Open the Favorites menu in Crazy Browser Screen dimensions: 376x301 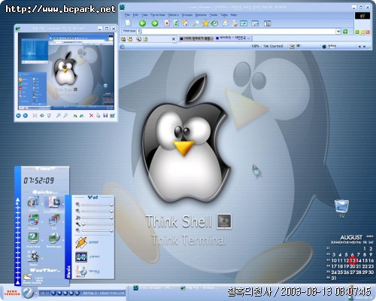[158, 15]
